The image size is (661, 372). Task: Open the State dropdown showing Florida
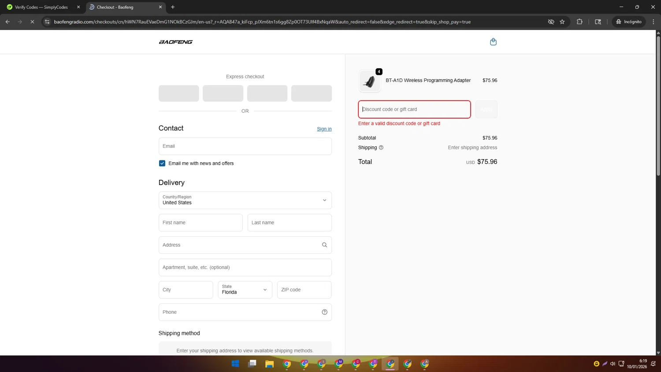[x=245, y=290]
